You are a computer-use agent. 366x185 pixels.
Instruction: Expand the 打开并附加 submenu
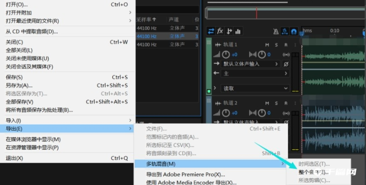(x=68, y=12)
